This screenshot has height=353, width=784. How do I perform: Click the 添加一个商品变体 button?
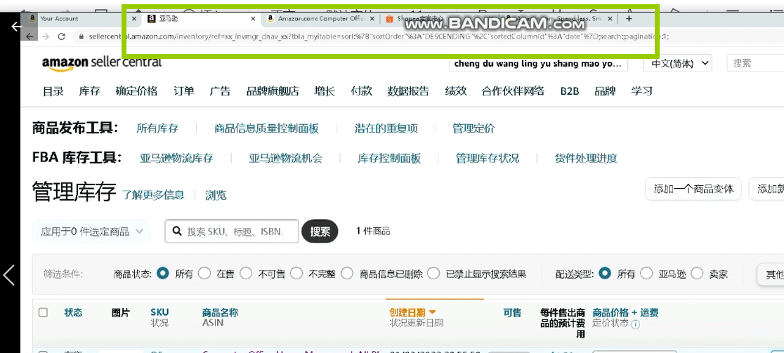(693, 189)
